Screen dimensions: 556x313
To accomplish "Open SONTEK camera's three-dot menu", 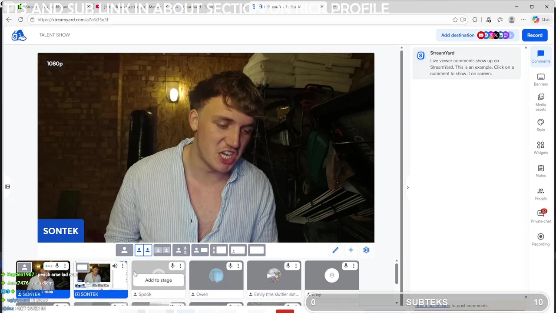I will point(65,266).
